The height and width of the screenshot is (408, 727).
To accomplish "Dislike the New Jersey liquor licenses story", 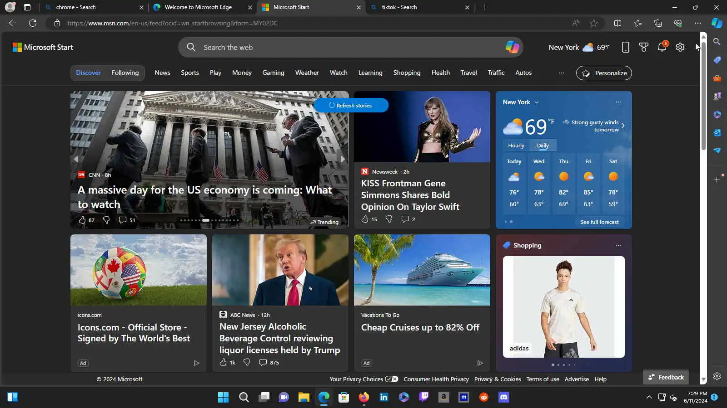I will (247, 362).
